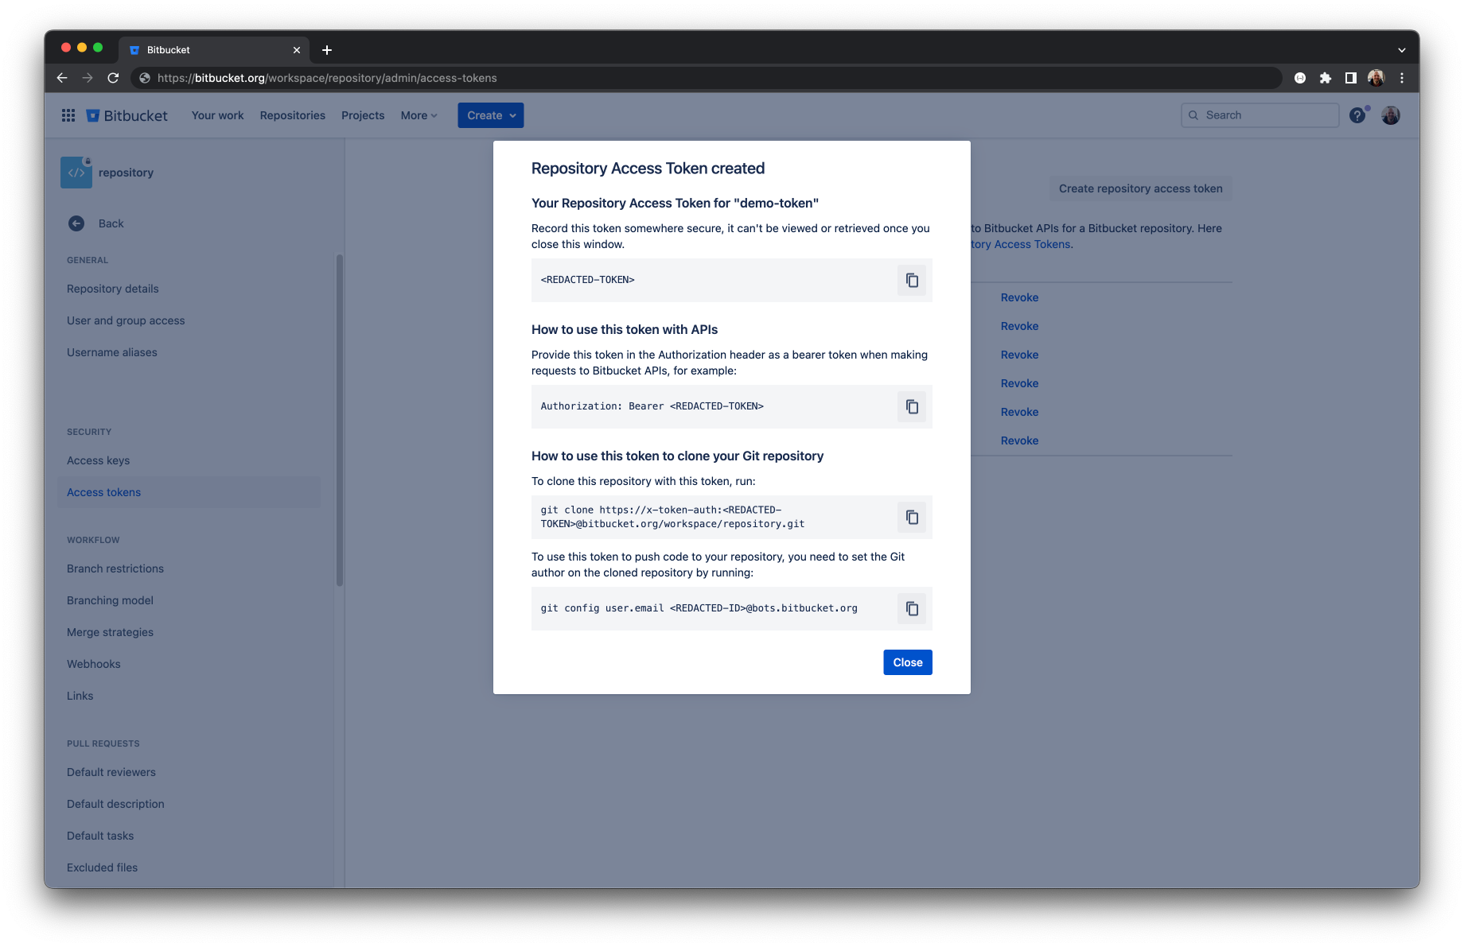Screen dimensions: 1464x947
Task: Click the first Revoke link
Action: click(x=1019, y=297)
